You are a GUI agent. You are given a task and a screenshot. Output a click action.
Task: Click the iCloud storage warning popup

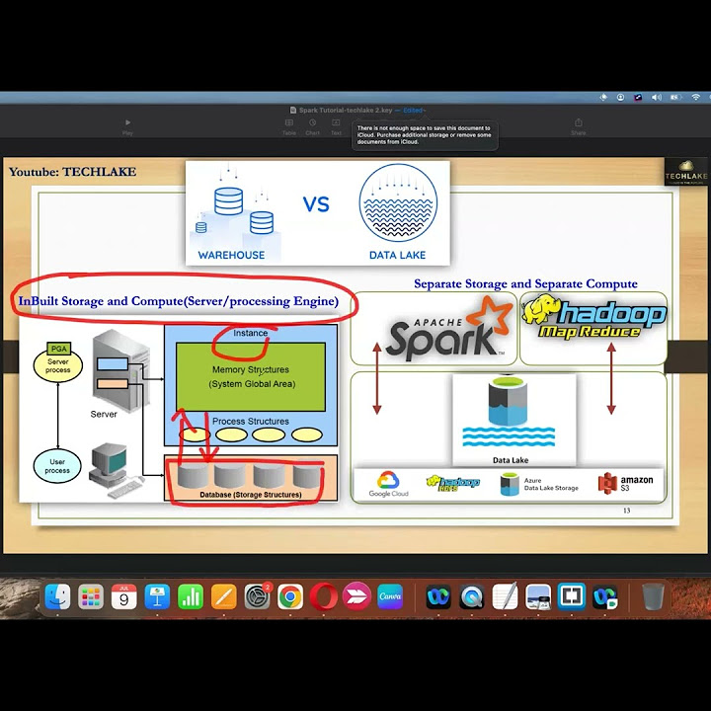pos(425,134)
